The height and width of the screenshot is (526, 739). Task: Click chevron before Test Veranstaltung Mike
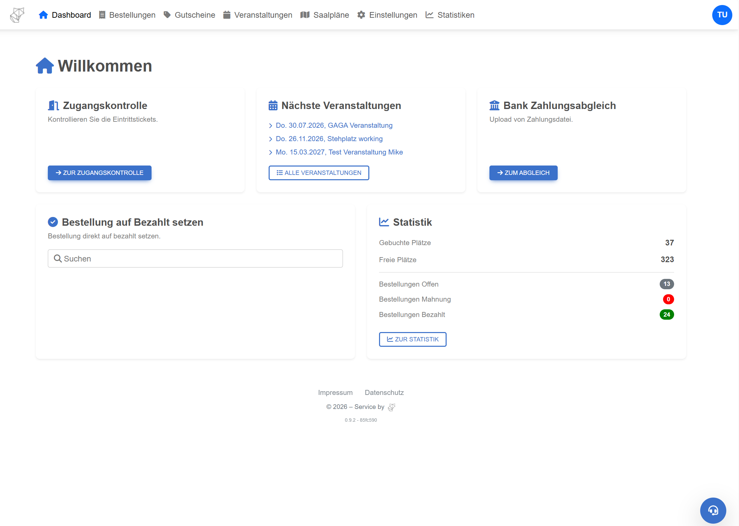[x=271, y=152]
